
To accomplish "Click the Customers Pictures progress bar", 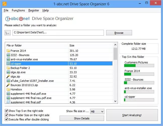I will click(139, 66).
